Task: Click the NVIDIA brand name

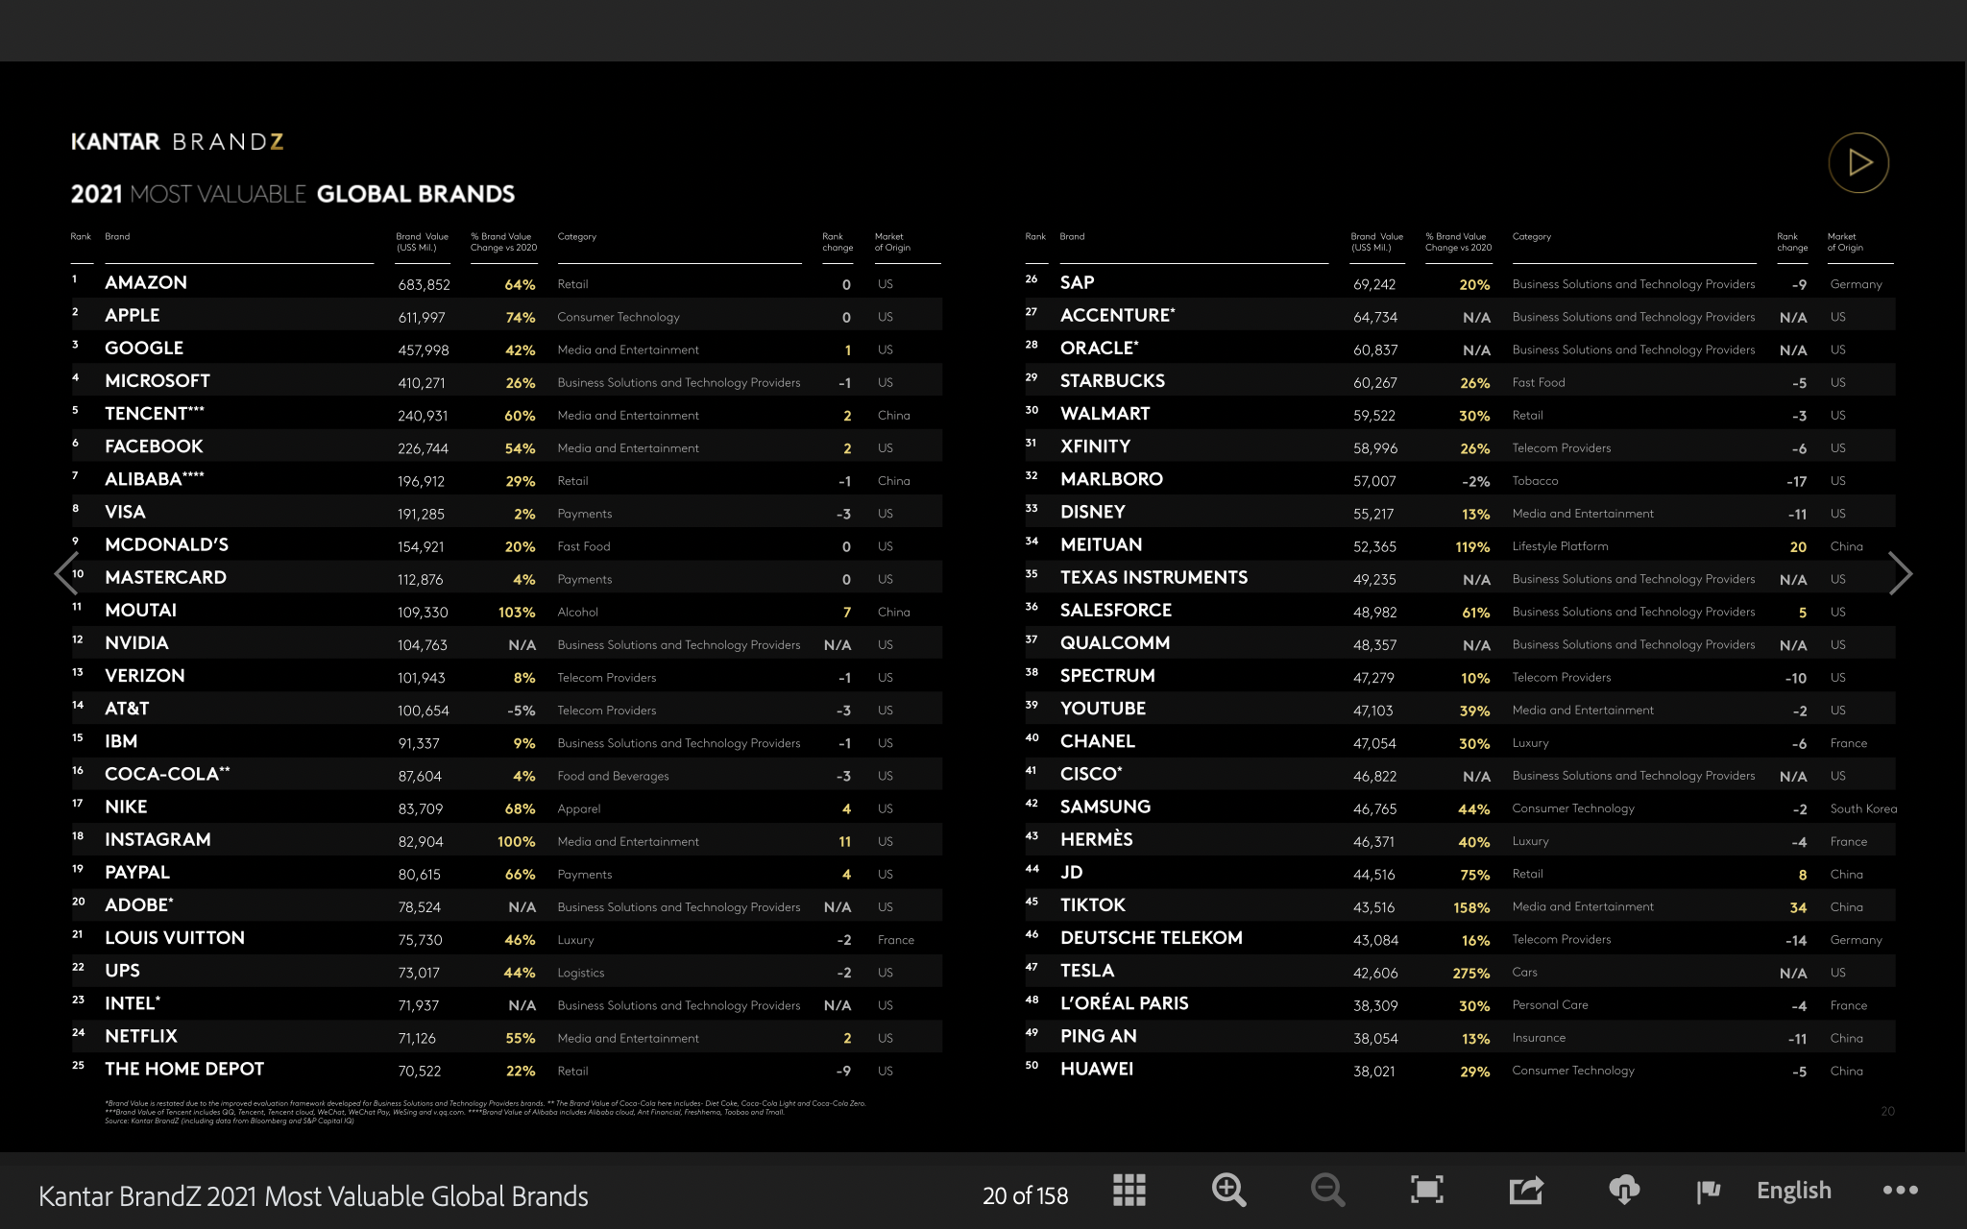Action: click(136, 642)
